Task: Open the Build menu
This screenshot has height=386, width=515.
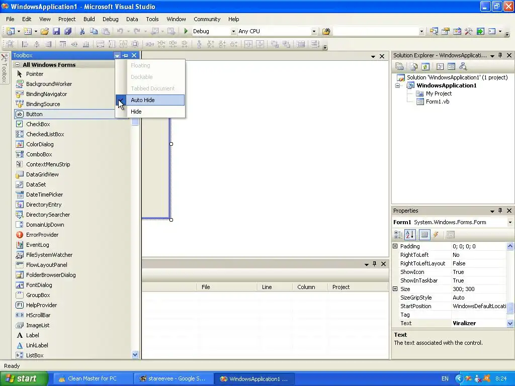Action: (x=89, y=19)
